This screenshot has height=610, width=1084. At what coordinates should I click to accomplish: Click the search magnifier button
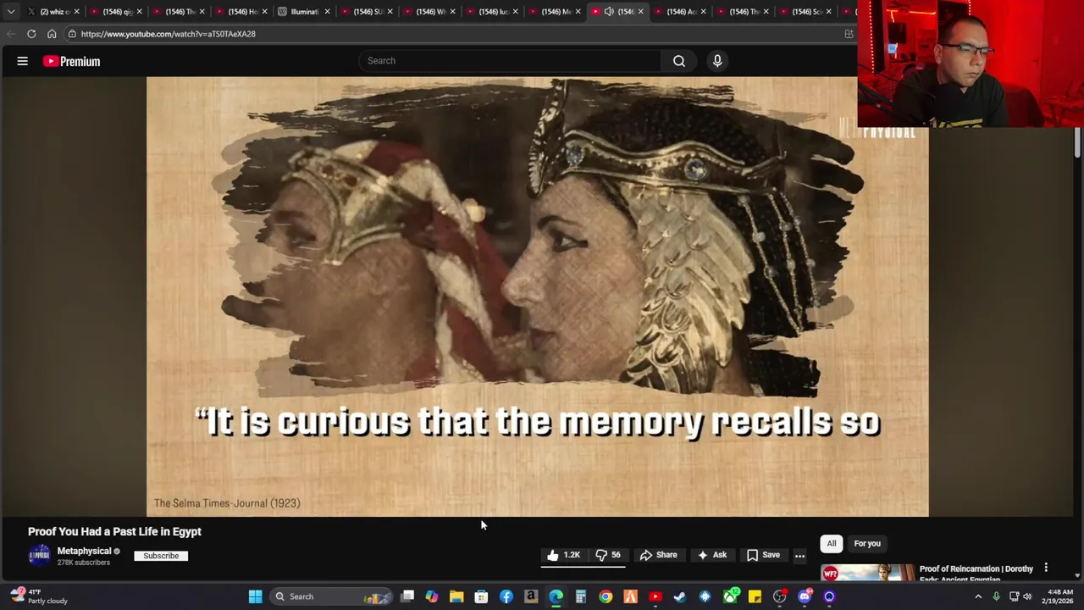click(x=679, y=61)
